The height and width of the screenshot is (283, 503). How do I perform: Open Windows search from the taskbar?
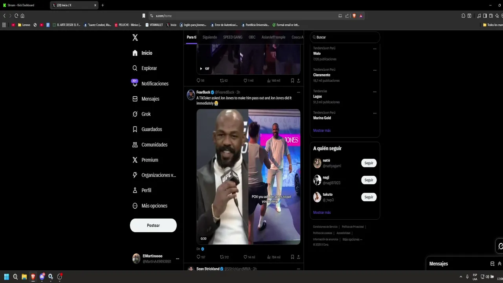click(15, 277)
